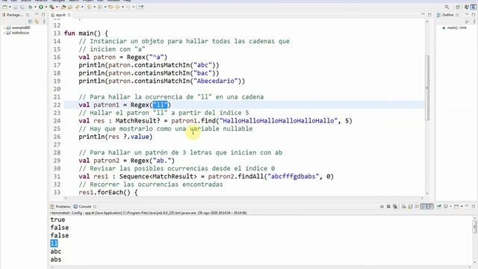This screenshot has width=478, height=269.
Task: Expand the kotlinInicio project node
Action: pos(4,33)
